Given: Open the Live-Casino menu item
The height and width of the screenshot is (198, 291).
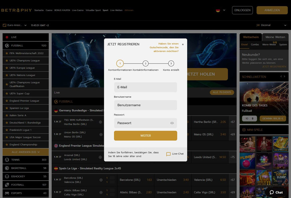Looking at the screenshot, I should (78, 10).
